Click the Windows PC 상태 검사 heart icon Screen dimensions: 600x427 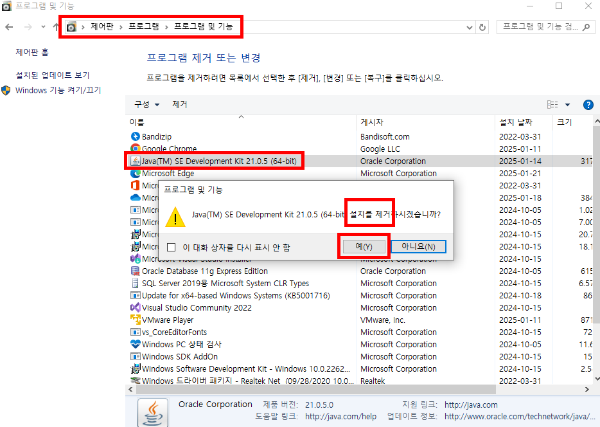135,344
